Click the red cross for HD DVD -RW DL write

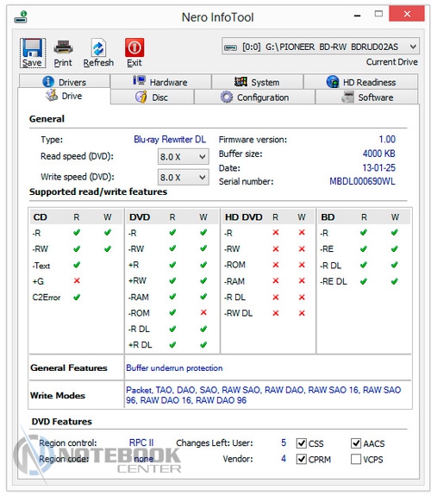(x=302, y=313)
